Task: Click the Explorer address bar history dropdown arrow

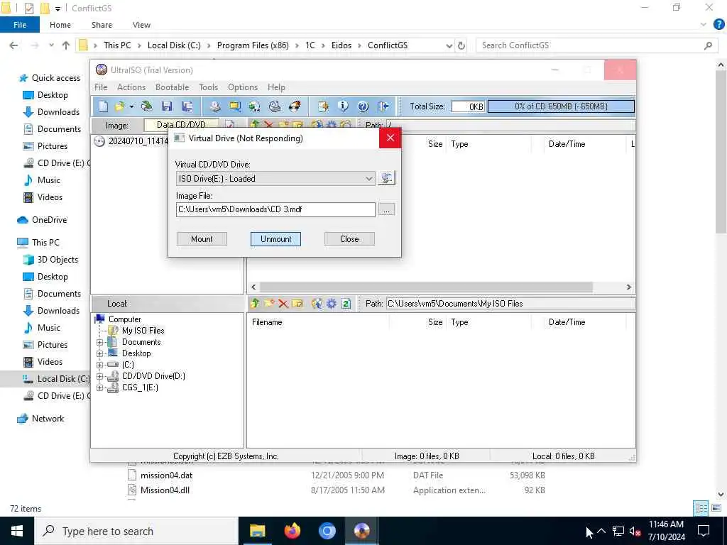Action: 449,45
